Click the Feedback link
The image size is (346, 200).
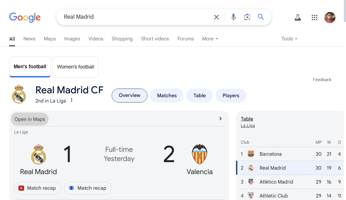(x=322, y=80)
